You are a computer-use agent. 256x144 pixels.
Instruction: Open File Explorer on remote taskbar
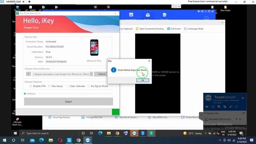(109, 133)
